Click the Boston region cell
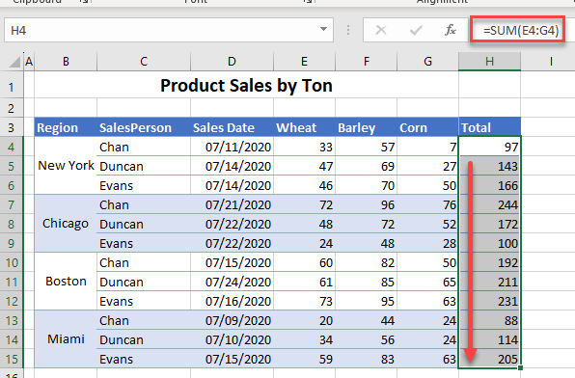Screen dimensions: 575x378 [x=66, y=282]
